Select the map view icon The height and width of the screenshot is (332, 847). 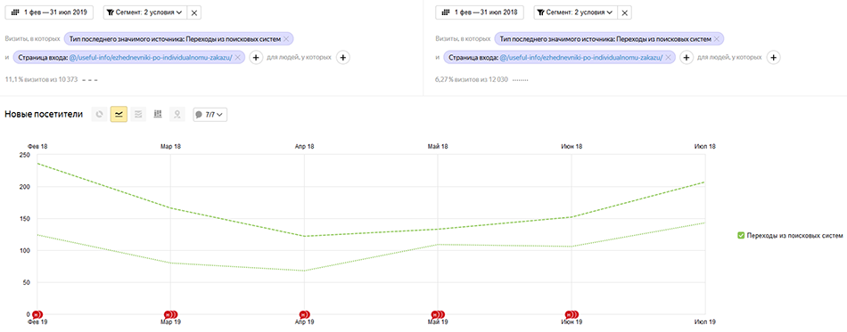(x=177, y=114)
